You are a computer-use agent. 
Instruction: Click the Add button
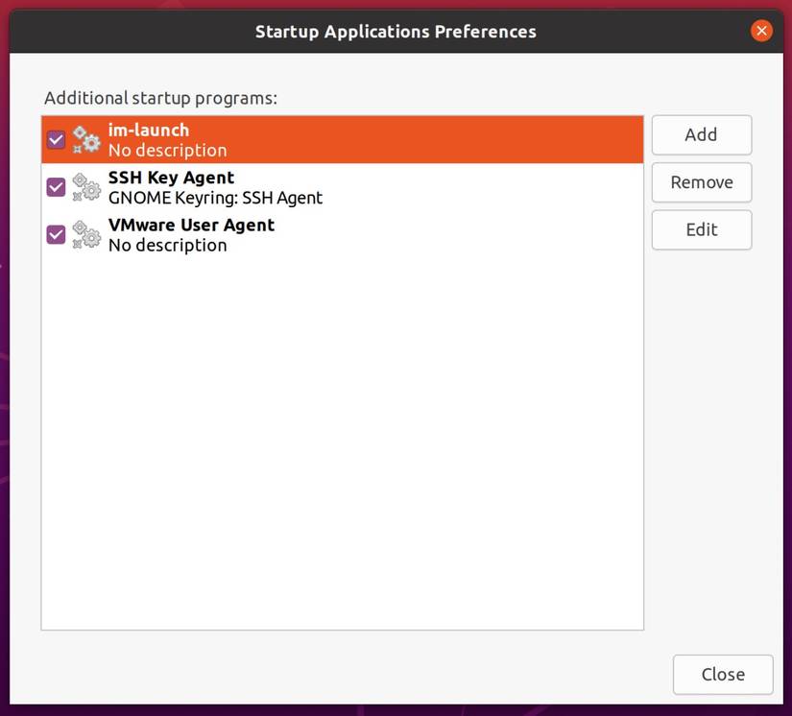(702, 134)
